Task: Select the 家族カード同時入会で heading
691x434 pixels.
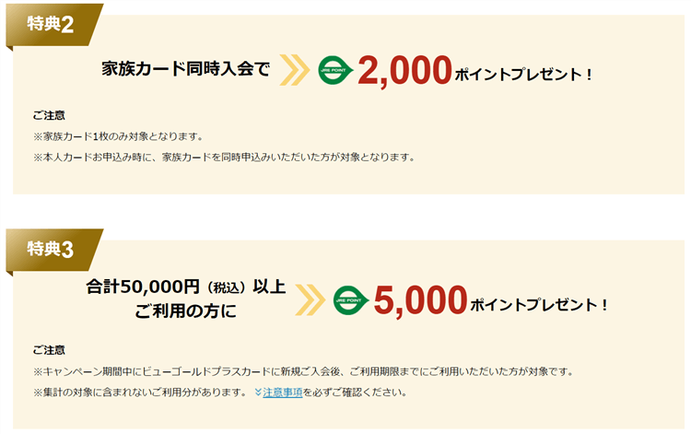Action: click(x=186, y=70)
